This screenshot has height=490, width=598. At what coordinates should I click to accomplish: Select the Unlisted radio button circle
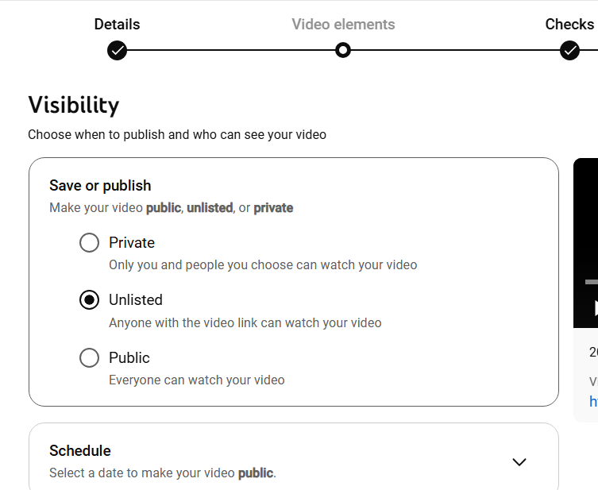[x=89, y=300]
